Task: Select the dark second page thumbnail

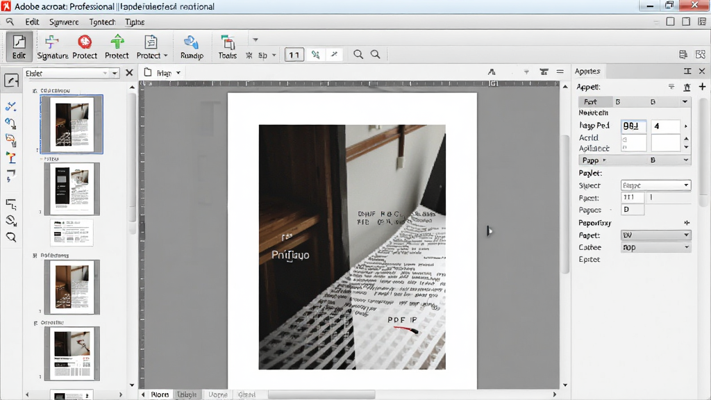Action: point(72,189)
